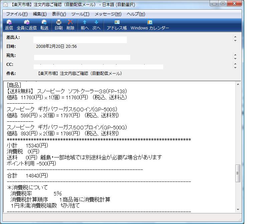Click the 宛先 recipient field
Image resolution: width=267 pixels, height=224 pixels.
82,58
